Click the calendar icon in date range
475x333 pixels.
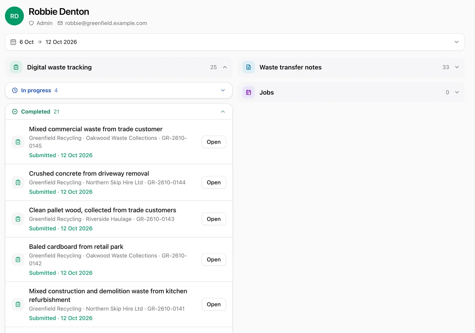point(13,42)
